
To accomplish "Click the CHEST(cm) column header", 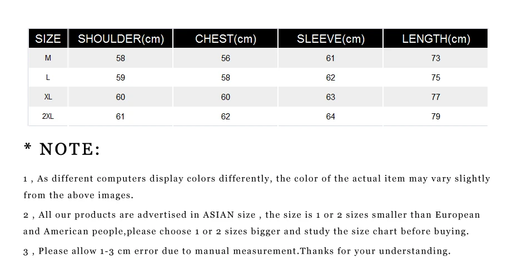I will pos(226,38).
